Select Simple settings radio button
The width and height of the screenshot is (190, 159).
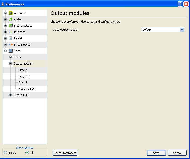pos(5,153)
